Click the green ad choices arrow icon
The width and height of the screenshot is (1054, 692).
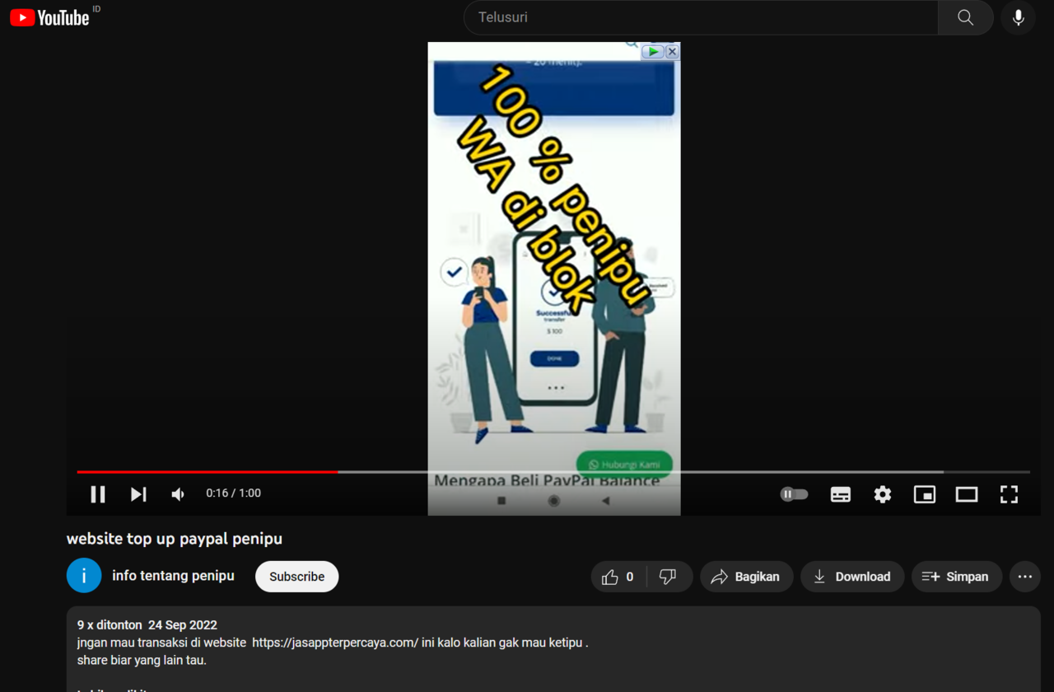(x=653, y=51)
